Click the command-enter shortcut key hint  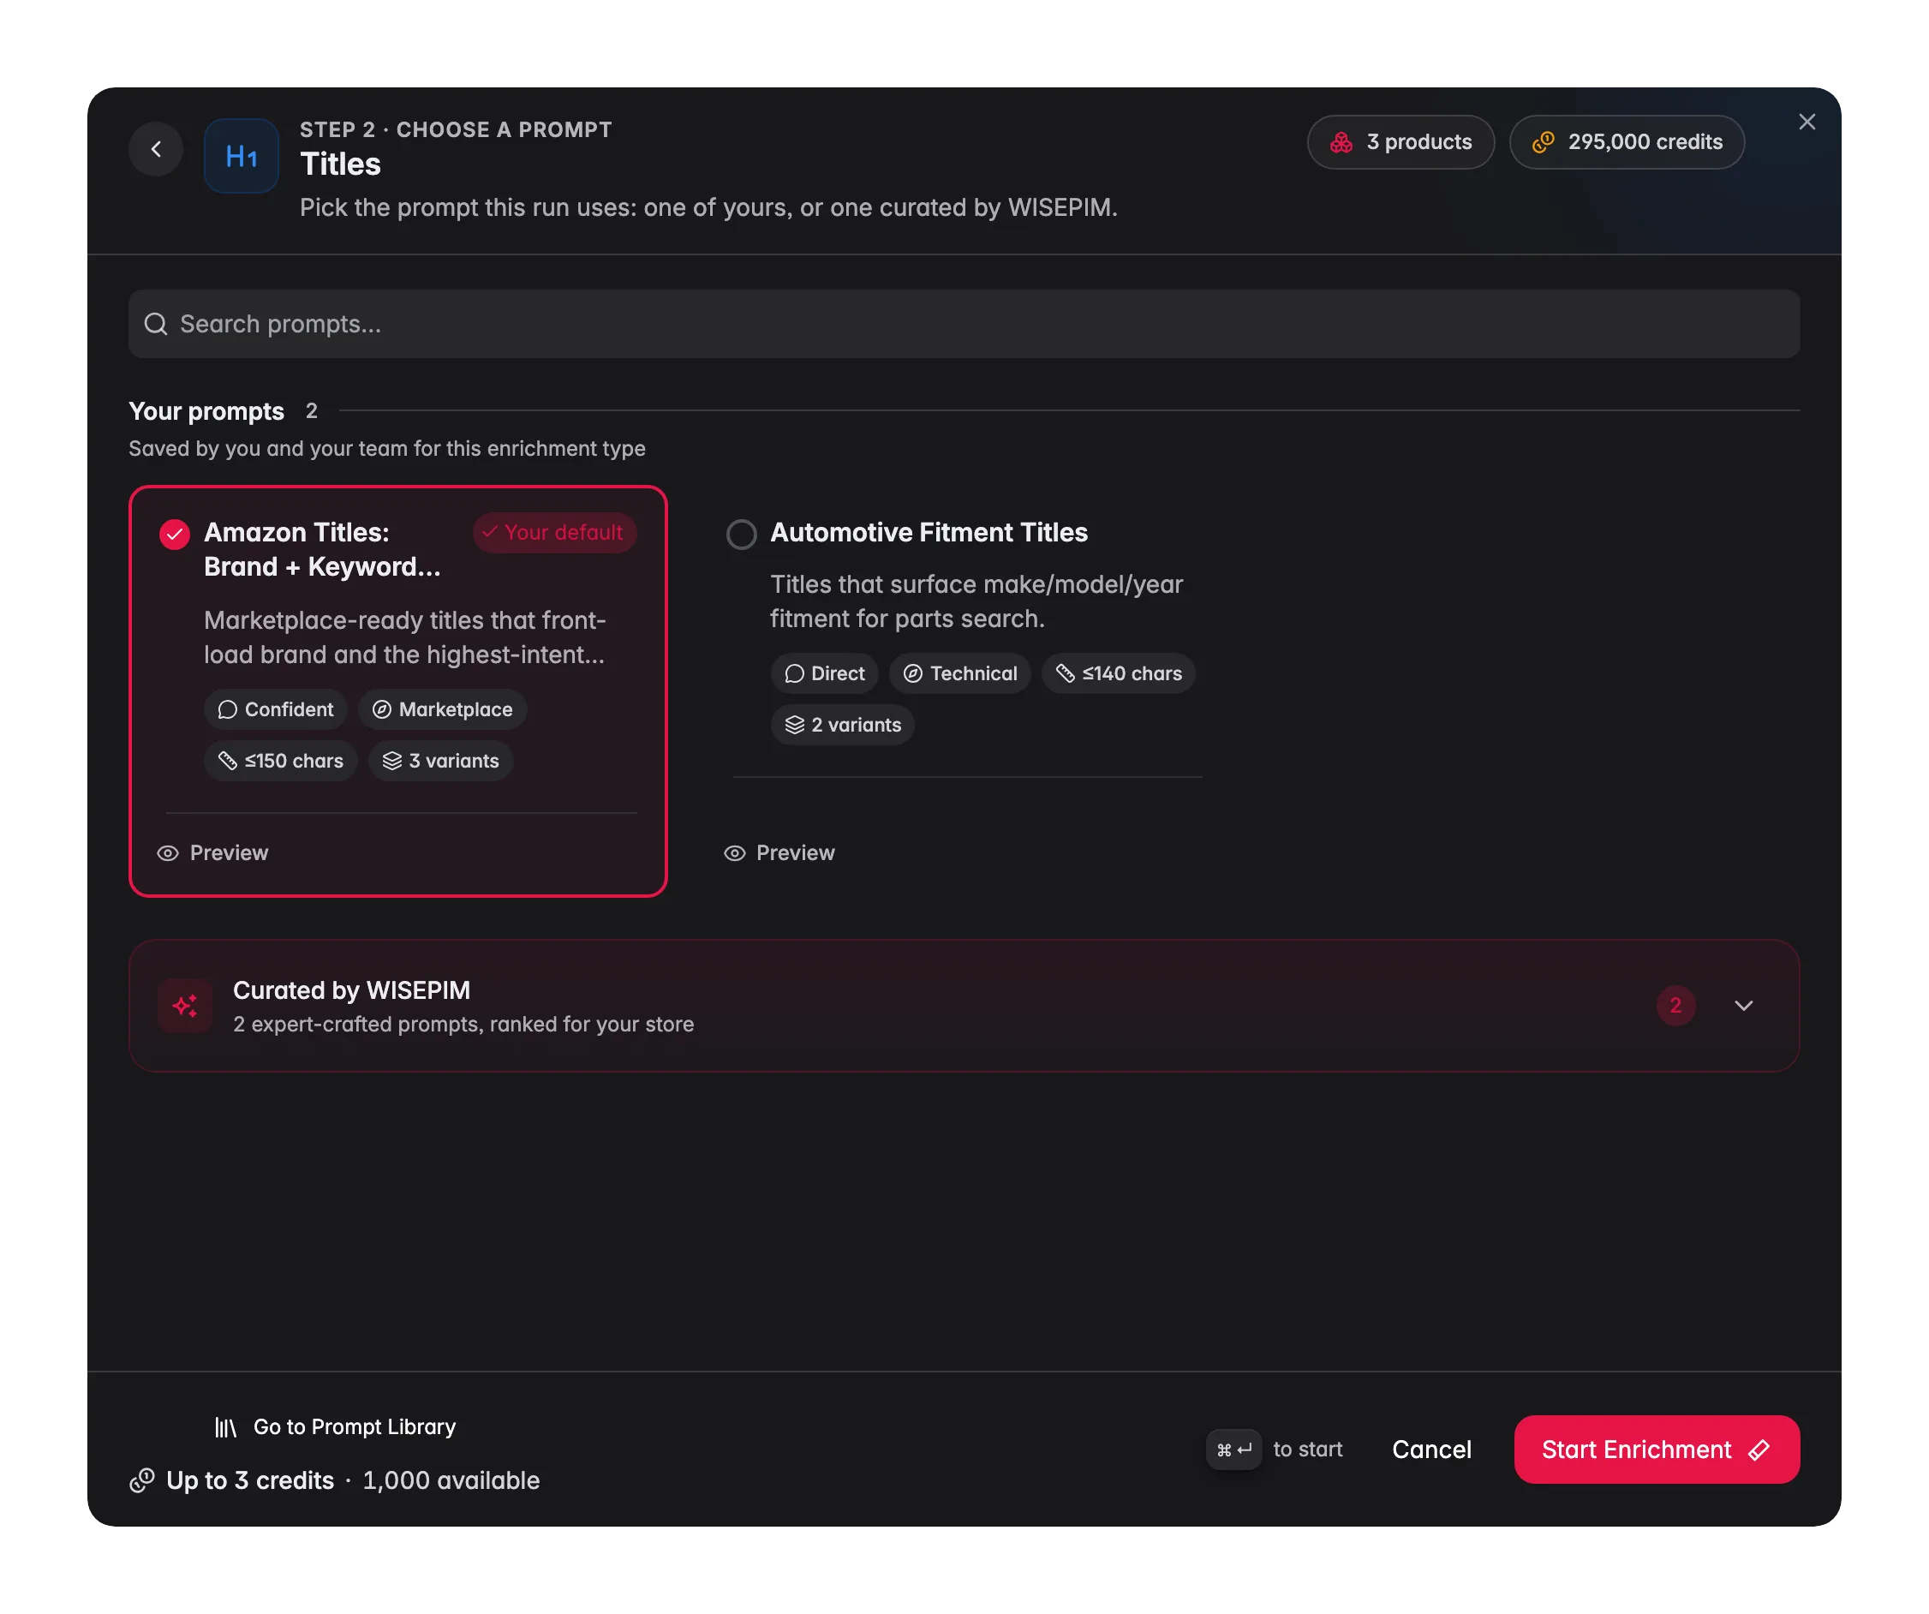pyautogui.click(x=1233, y=1450)
